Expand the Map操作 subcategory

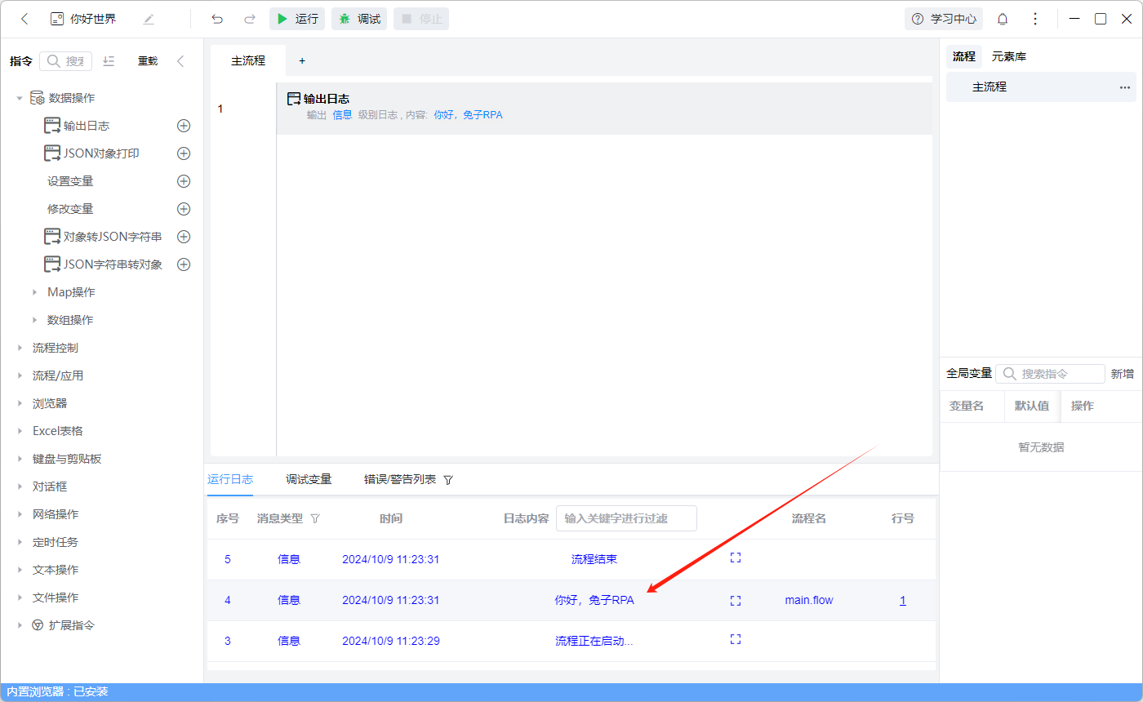pyautogui.click(x=35, y=292)
